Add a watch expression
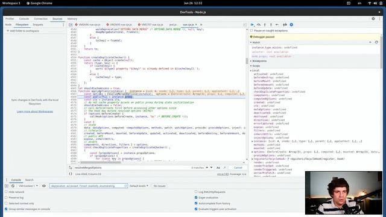This screenshot has width=386, height=217. (370, 42)
